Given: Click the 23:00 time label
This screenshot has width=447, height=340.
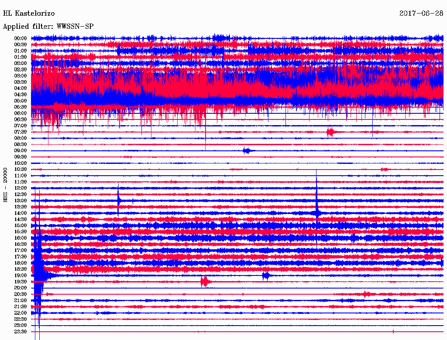Looking at the screenshot, I should tap(21, 326).
